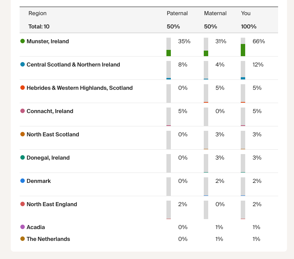Viewport: 294px width, 259px height.
Task: Open Central Scotland & Northern Ireland region
Action: coord(73,65)
